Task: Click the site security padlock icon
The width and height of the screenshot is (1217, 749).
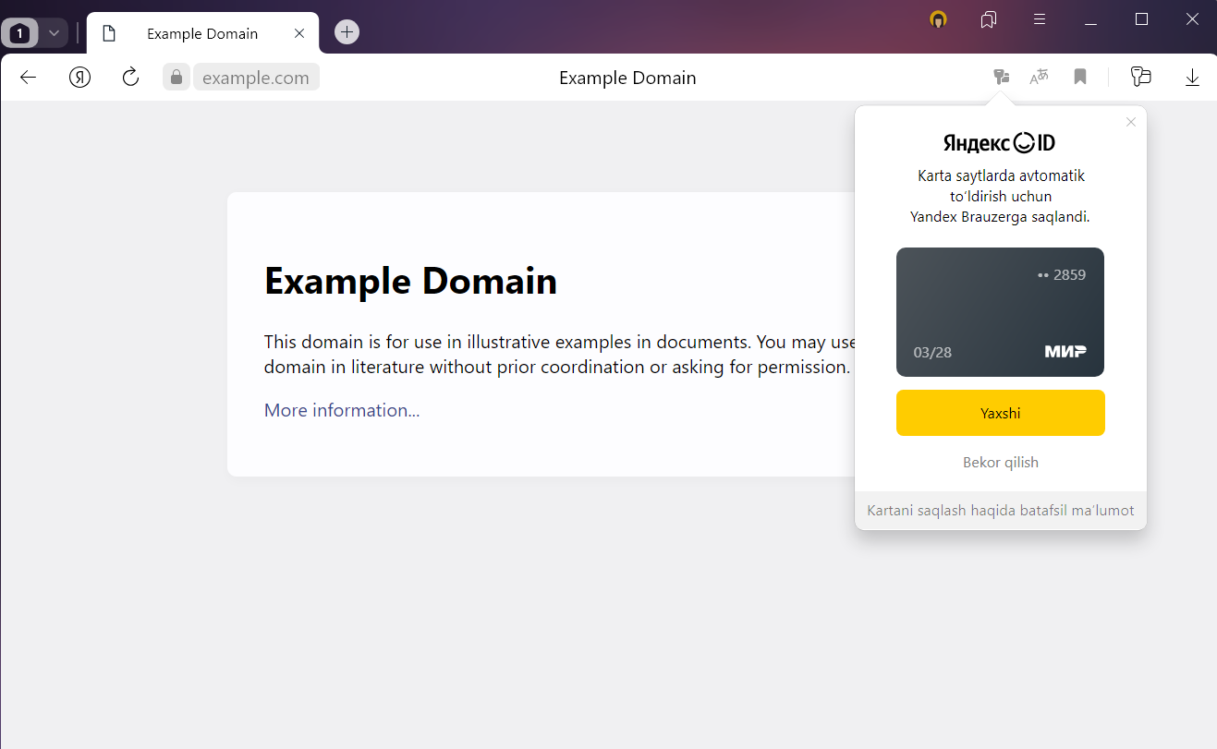Action: 176,78
